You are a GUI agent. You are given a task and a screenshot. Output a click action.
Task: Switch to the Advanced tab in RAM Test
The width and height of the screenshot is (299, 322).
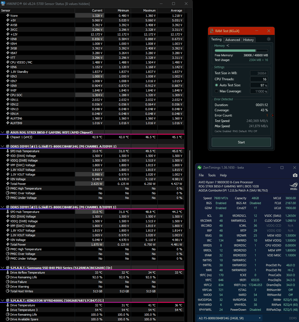(x=233, y=40)
